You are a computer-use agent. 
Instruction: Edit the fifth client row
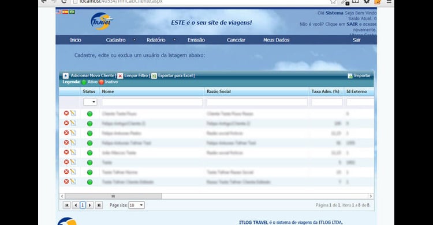[73, 152]
